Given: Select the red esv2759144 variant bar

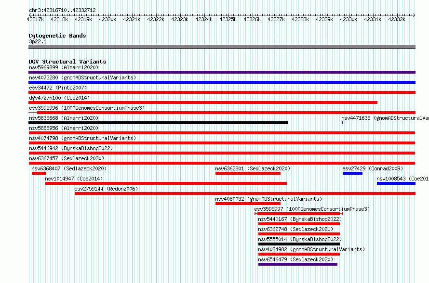Looking at the screenshot, I should 245,193.
